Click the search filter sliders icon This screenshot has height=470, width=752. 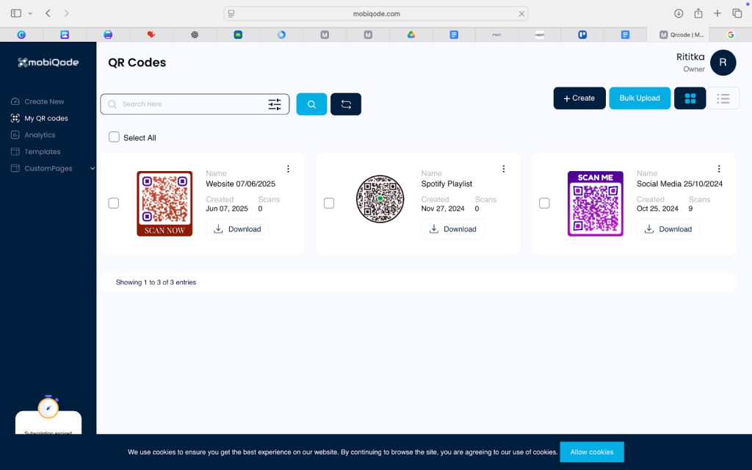(x=275, y=104)
